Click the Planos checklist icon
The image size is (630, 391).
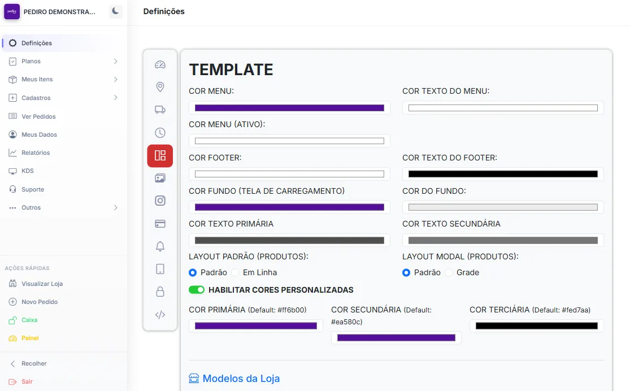click(13, 61)
